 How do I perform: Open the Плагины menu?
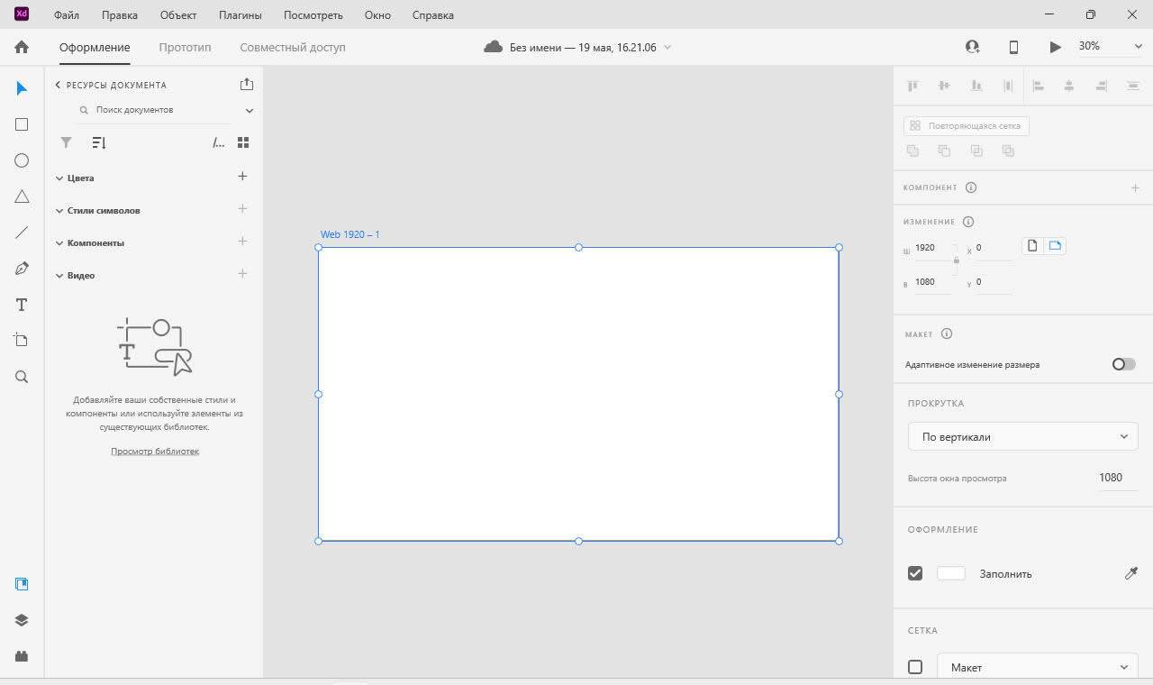click(241, 15)
